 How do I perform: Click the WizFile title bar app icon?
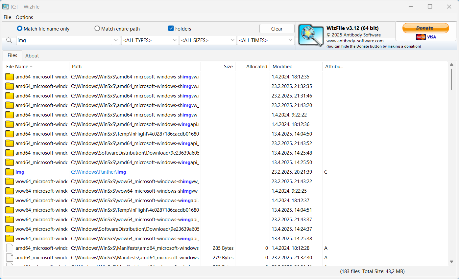tap(6, 7)
